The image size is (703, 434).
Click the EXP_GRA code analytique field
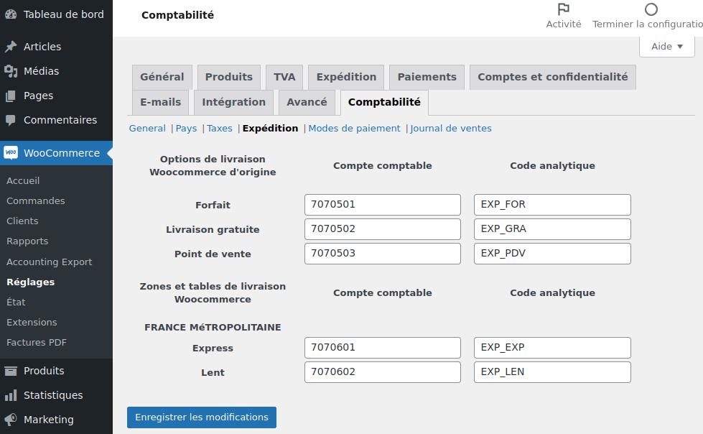point(551,229)
